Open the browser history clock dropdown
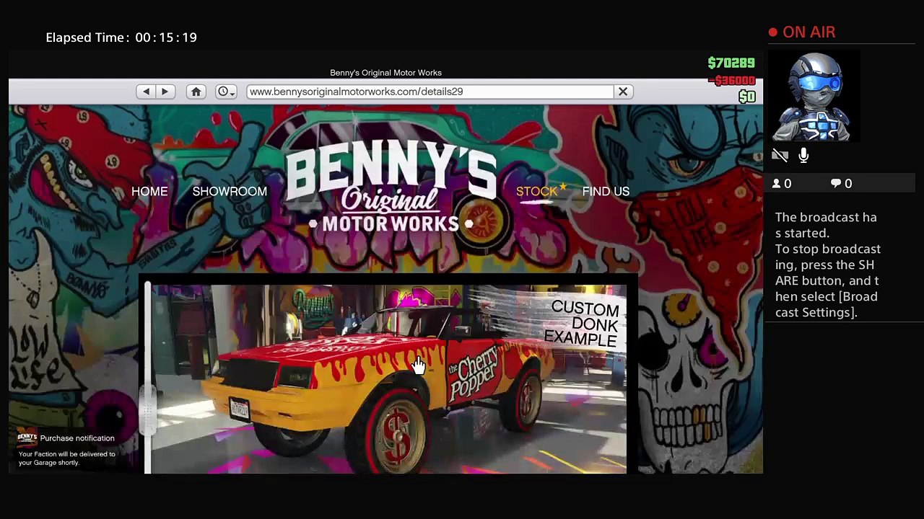This screenshot has height=519, width=924. click(226, 92)
